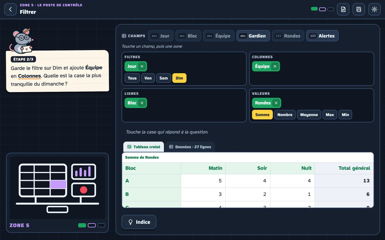
Task: Select the Équipe field chip
Action: (219, 36)
